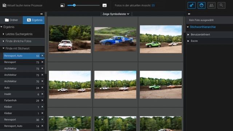Click the magnifying glass search icon
Viewport: 233px width, 131px height.
pos(221,5)
